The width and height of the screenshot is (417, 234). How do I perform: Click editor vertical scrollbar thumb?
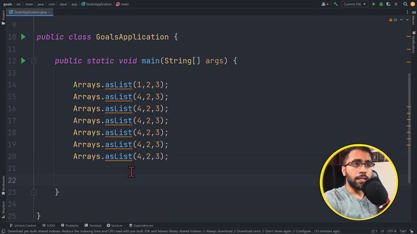(409, 127)
